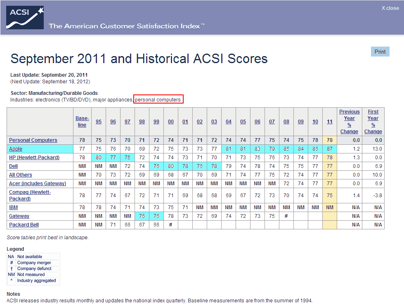Select HP's previous year change 1.3
The image size is (404, 304).
pos(356,158)
